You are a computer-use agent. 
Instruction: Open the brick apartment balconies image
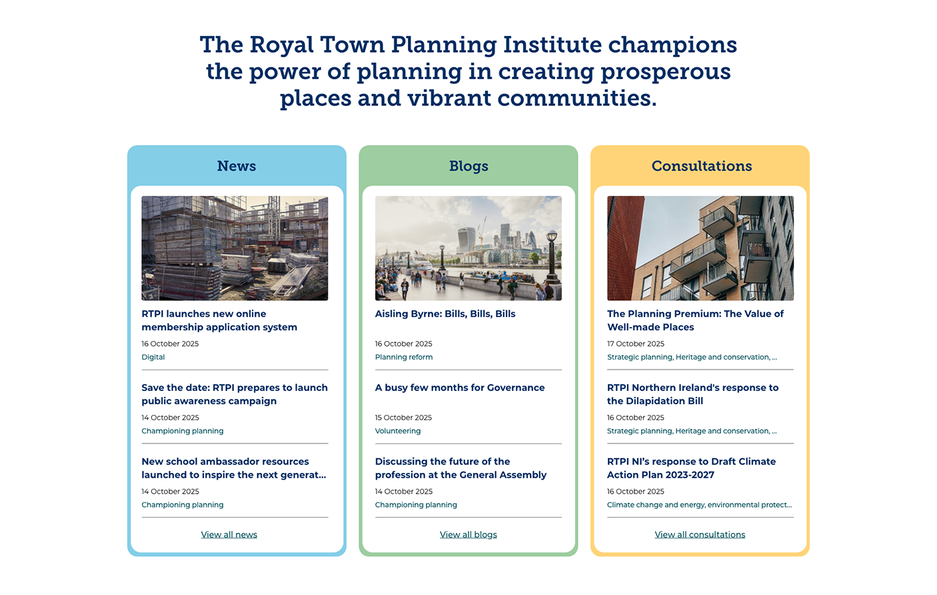700,247
